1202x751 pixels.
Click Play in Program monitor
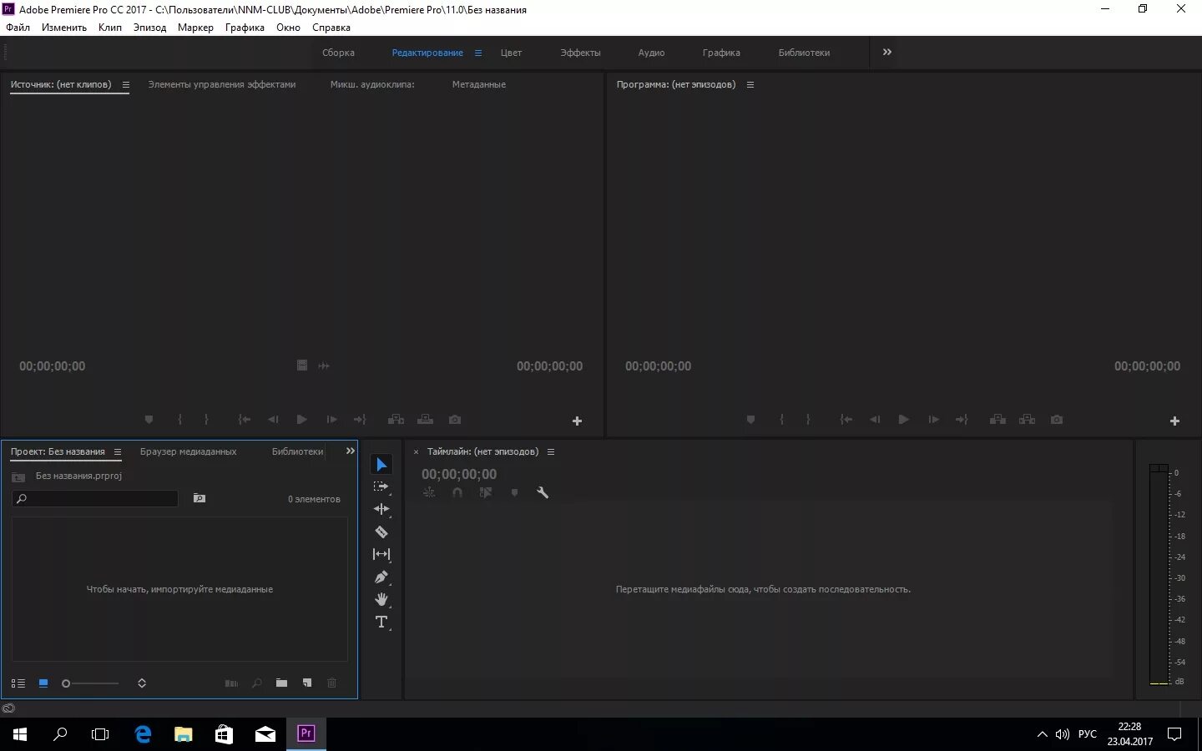[x=903, y=420]
